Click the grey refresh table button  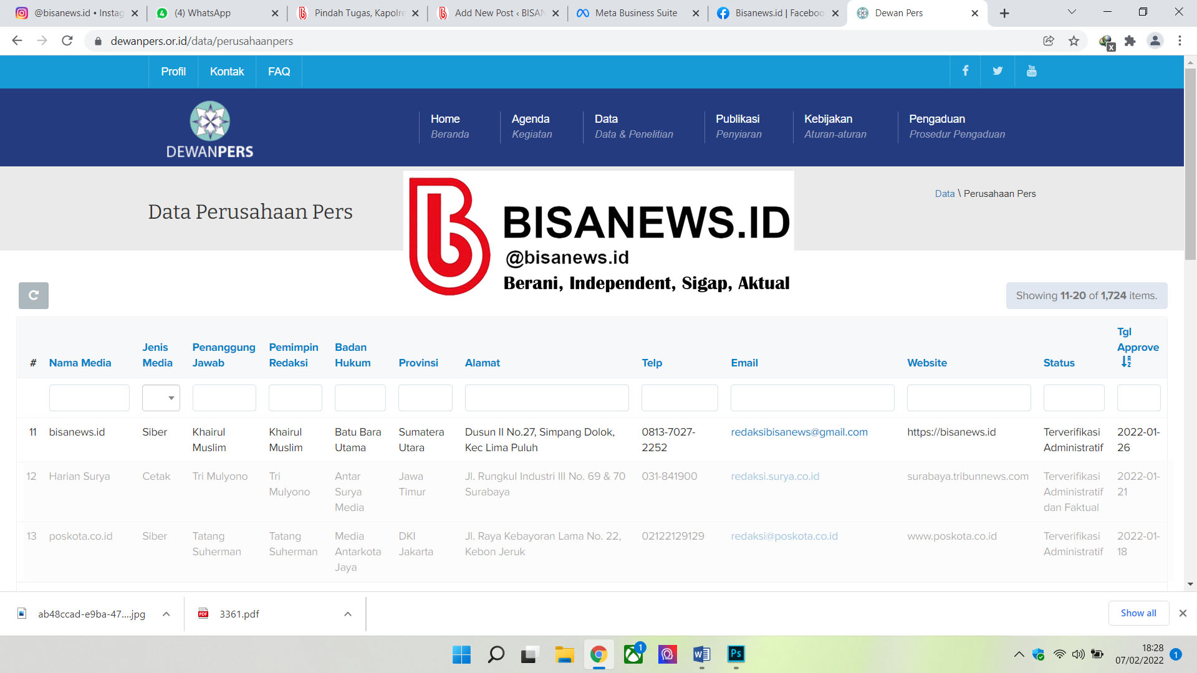pyautogui.click(x=34, y=295)
